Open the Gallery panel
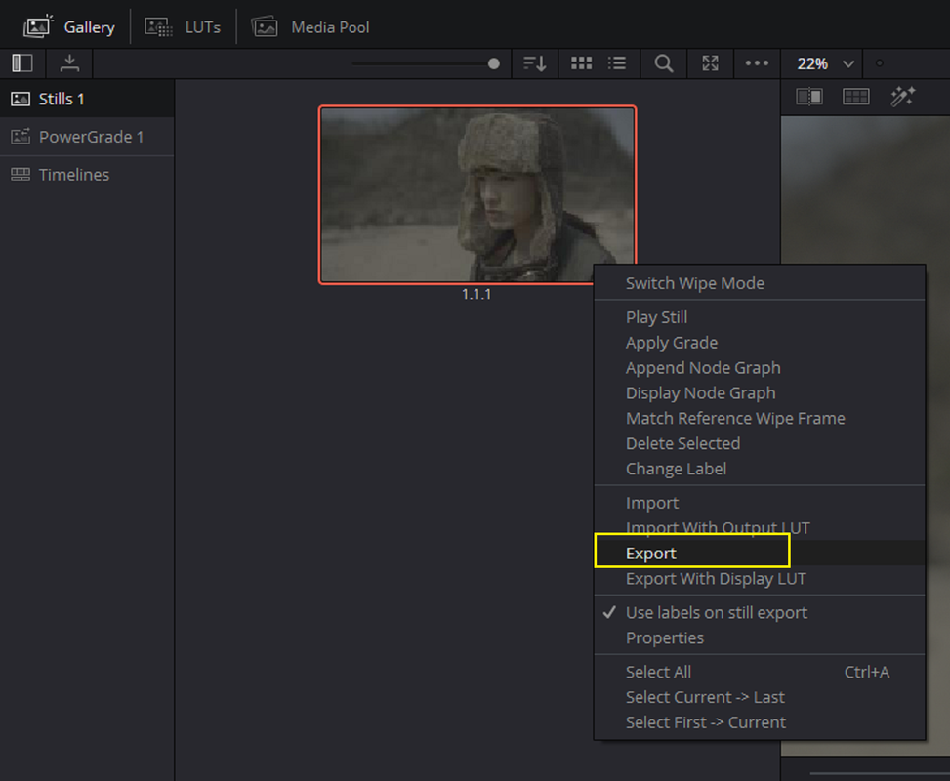950x781 pixels. (68, 27)
